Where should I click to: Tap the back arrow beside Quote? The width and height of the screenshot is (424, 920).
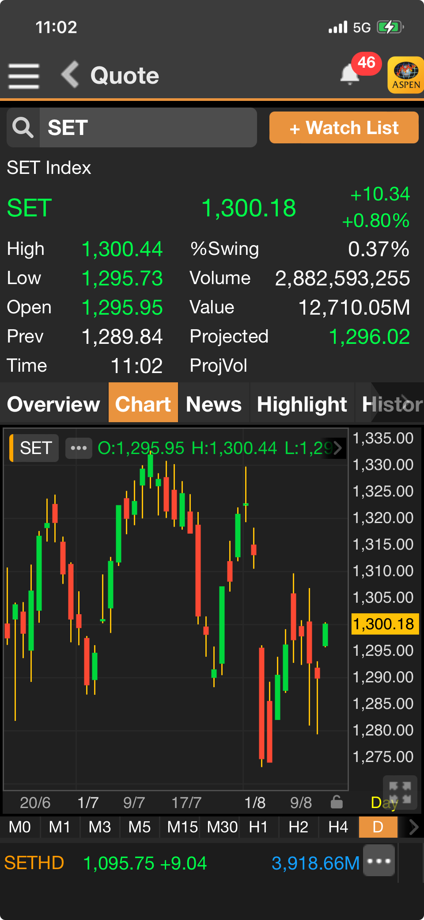pyautogui.click(x=70, y=74)
